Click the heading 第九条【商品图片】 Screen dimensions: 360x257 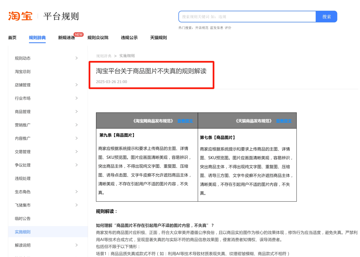click(117, 135)
